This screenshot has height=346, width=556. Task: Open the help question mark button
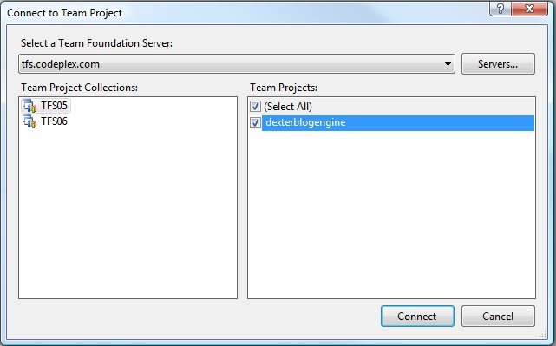(x=500, y=9)
